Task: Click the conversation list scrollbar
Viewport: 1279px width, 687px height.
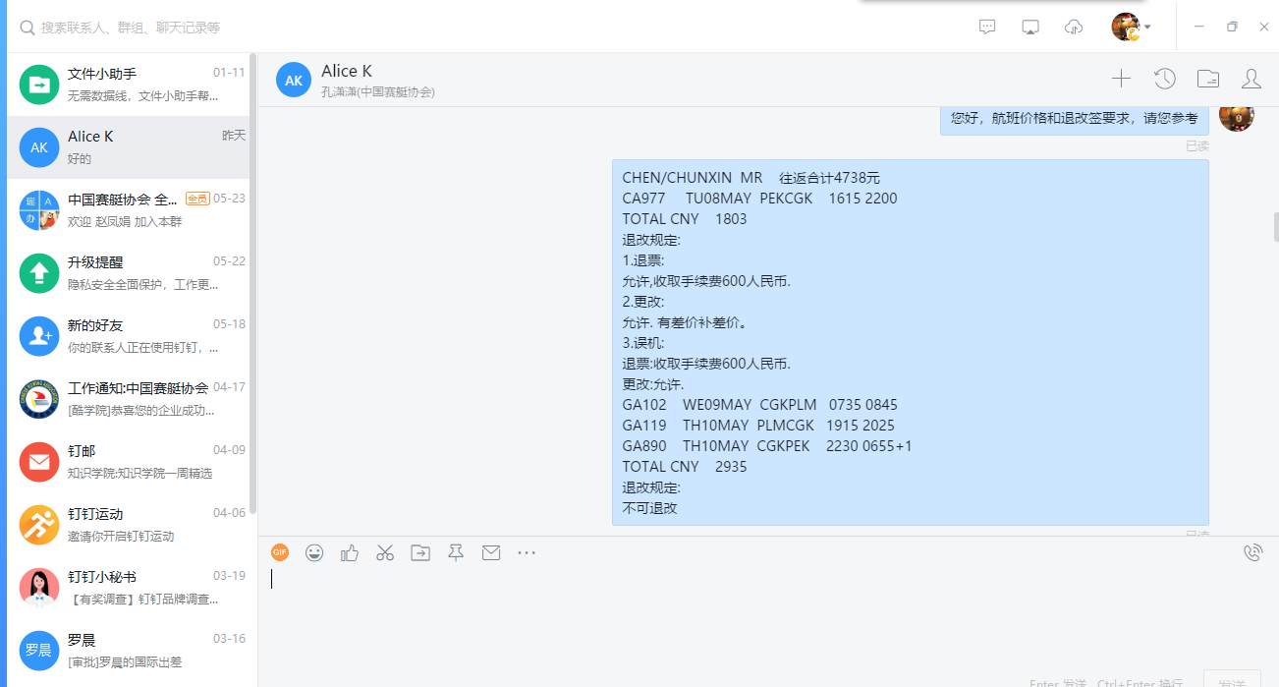Action: [x=253, y=285]
